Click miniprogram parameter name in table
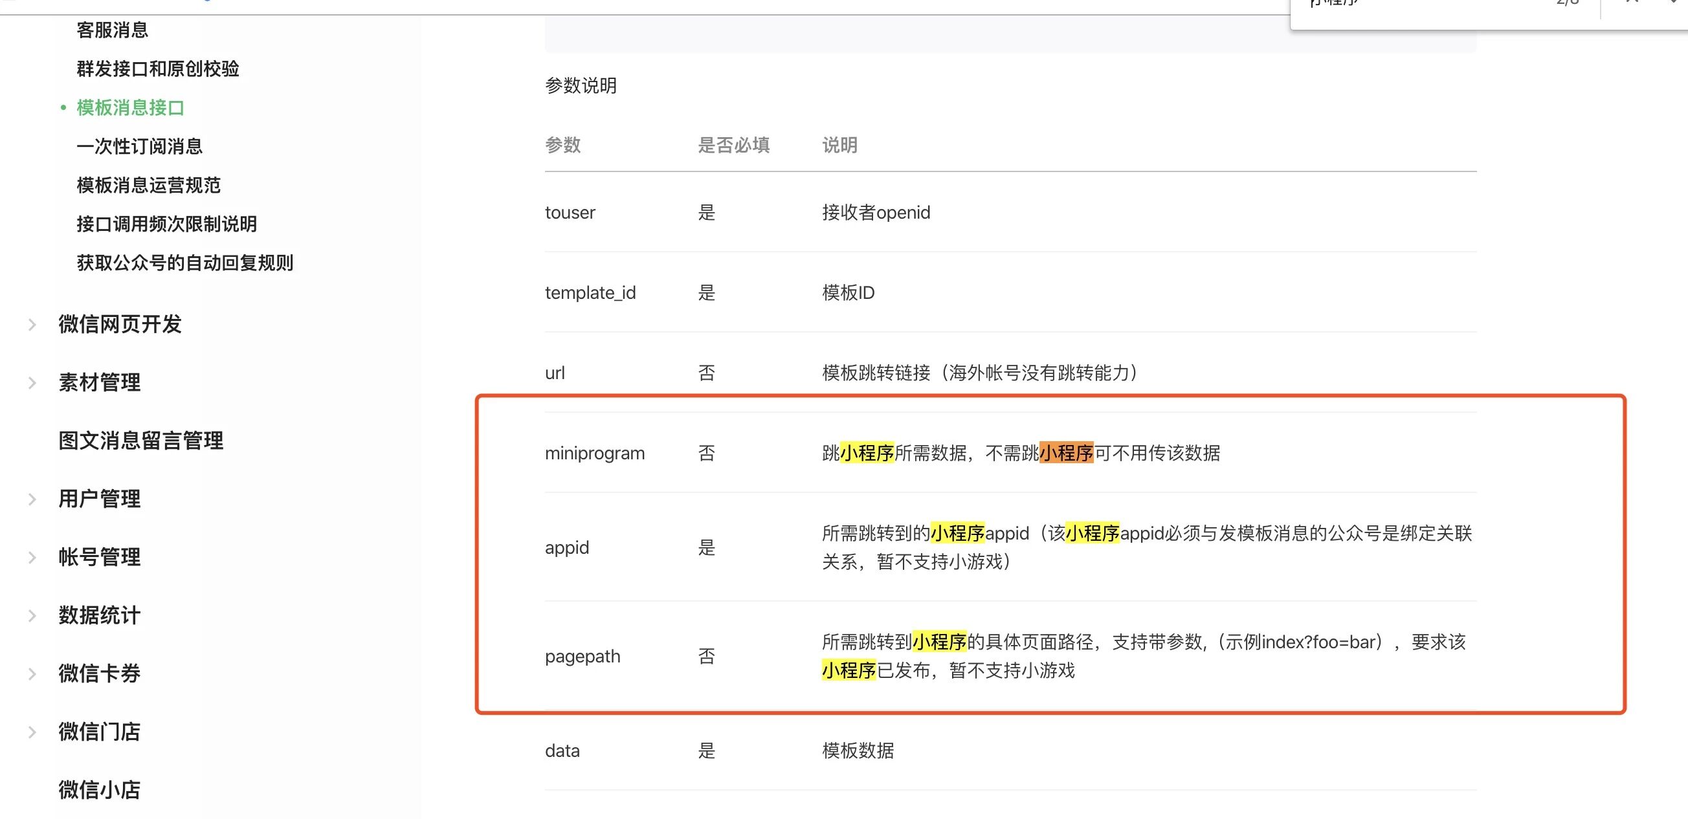This screenshot has height=819, width=1688. tap(594, 453)
